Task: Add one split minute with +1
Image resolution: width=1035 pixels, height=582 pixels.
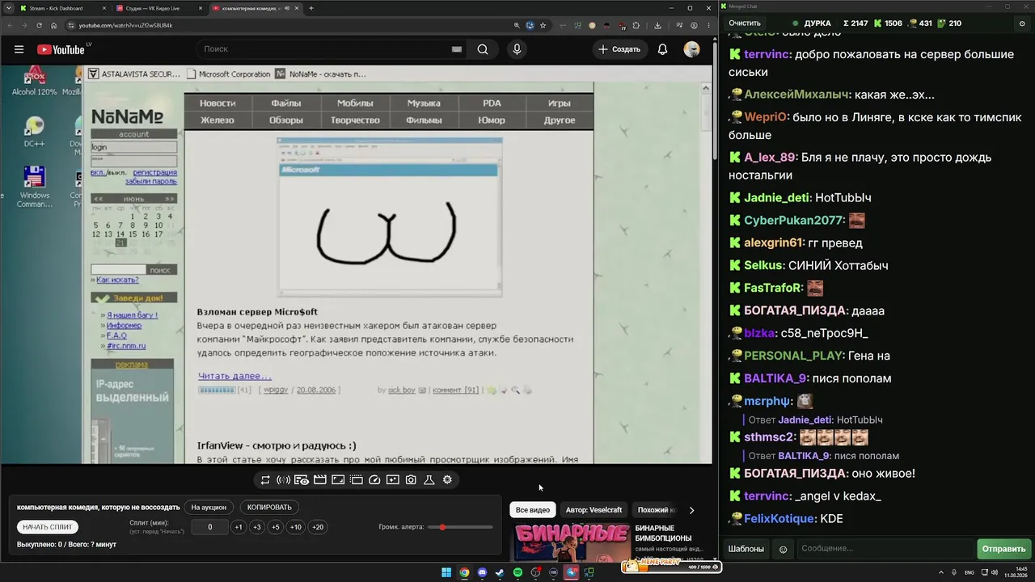Action: [238, 527]
